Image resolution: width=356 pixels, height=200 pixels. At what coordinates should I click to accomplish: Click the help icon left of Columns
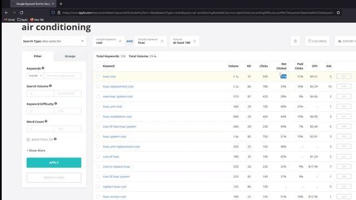click(x=295, y=41)
